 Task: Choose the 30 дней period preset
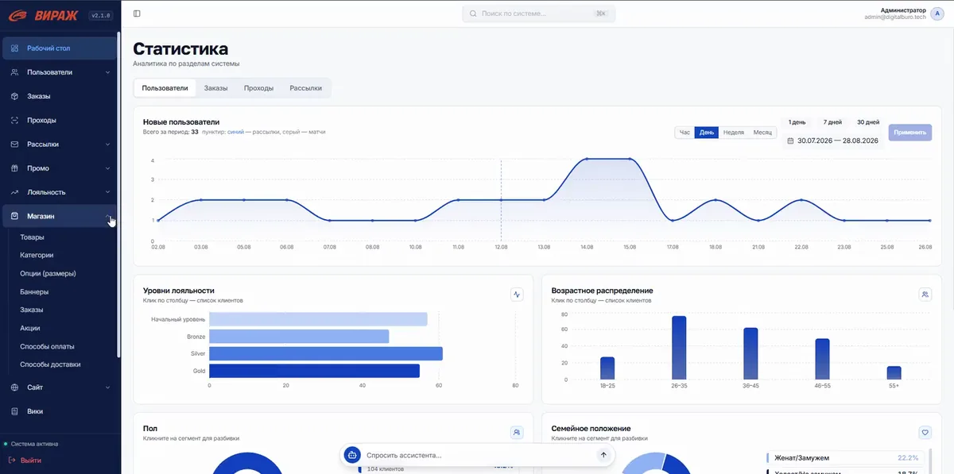point(868,122)
